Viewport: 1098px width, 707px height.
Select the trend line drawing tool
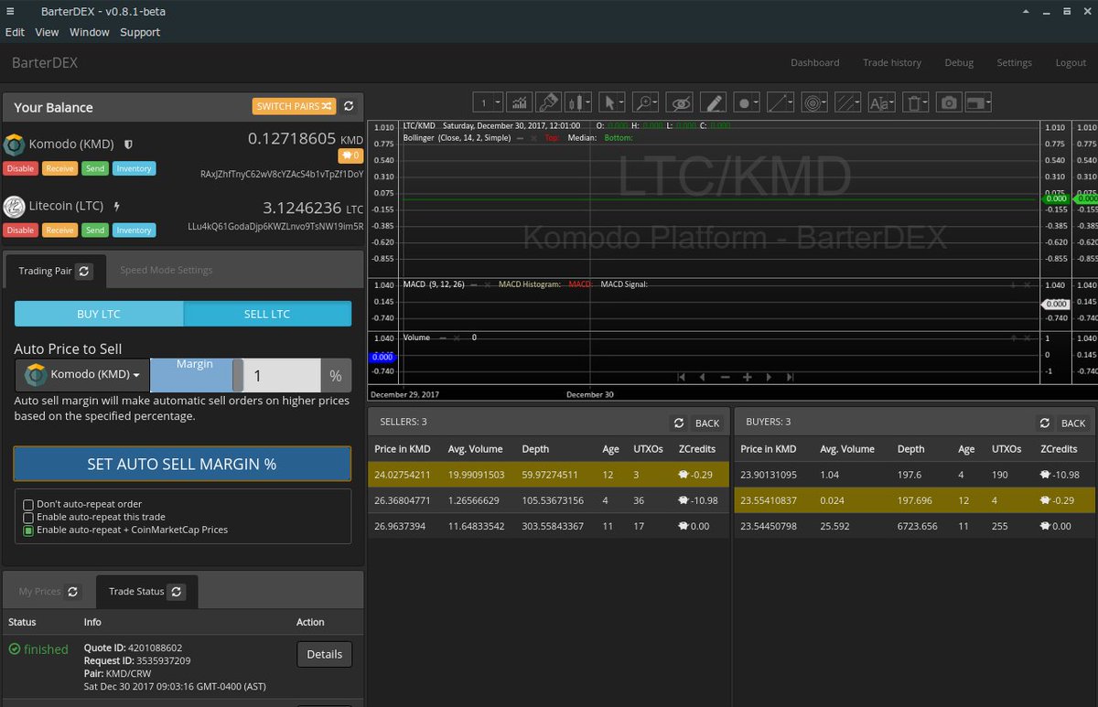click(780, 102)
